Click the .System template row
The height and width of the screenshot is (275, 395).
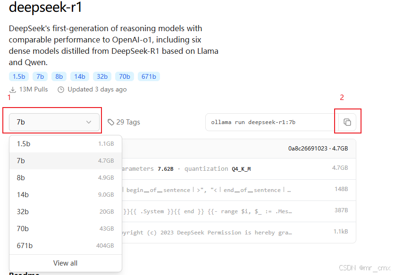239,211
